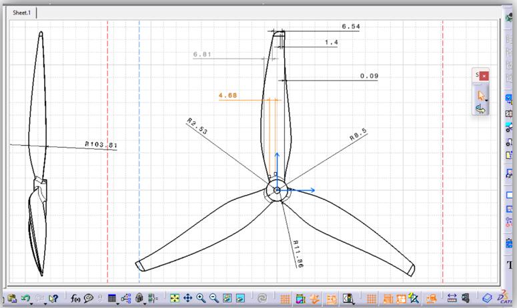Select the Pan four-arrow tool
Viewport: 517px width, 308px height.
click(x=187, y=298)
